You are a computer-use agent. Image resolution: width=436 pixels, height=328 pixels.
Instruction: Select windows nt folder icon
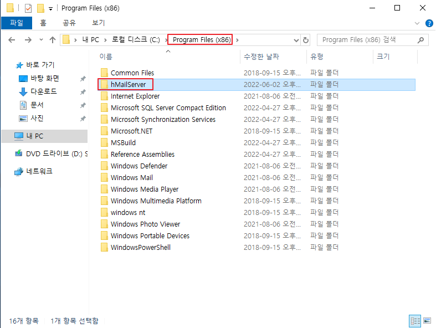point(104,213)
